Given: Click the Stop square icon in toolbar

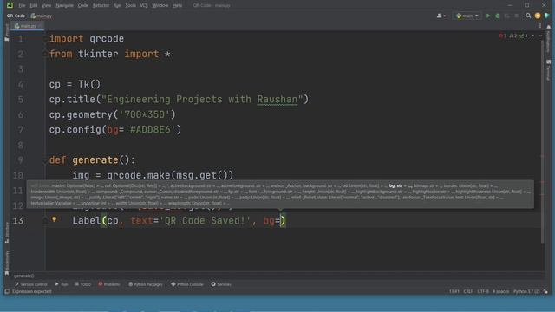Looking at the screenshot, I should coord(517,16).
